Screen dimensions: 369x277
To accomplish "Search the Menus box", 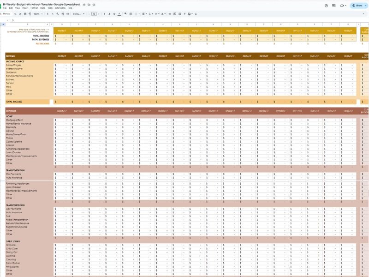I will click(x=6, y=14).
